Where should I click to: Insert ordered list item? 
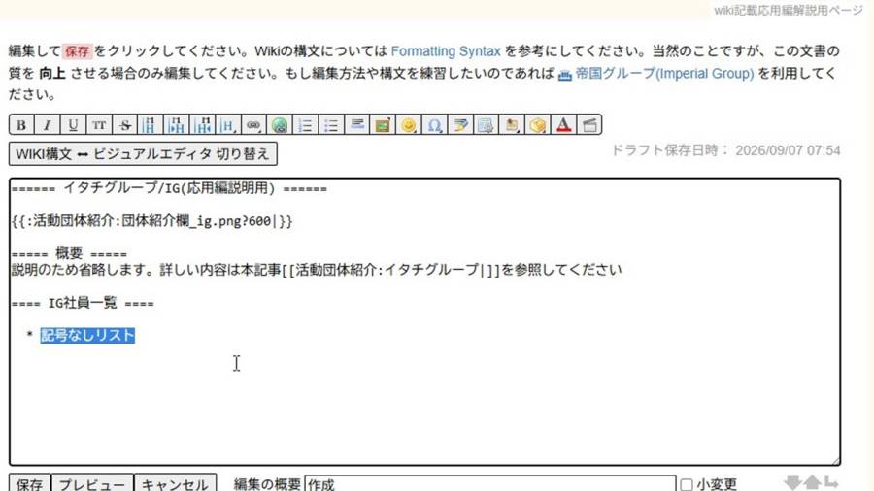305,125
